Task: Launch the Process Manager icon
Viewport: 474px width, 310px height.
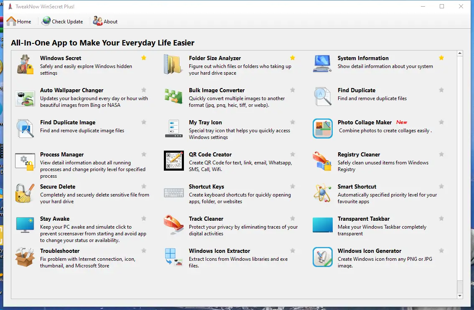Action: [x=25, y=161]
